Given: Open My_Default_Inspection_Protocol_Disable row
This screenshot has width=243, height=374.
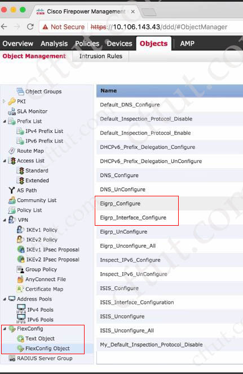Looking at the screenshot, I should [170, 345].
